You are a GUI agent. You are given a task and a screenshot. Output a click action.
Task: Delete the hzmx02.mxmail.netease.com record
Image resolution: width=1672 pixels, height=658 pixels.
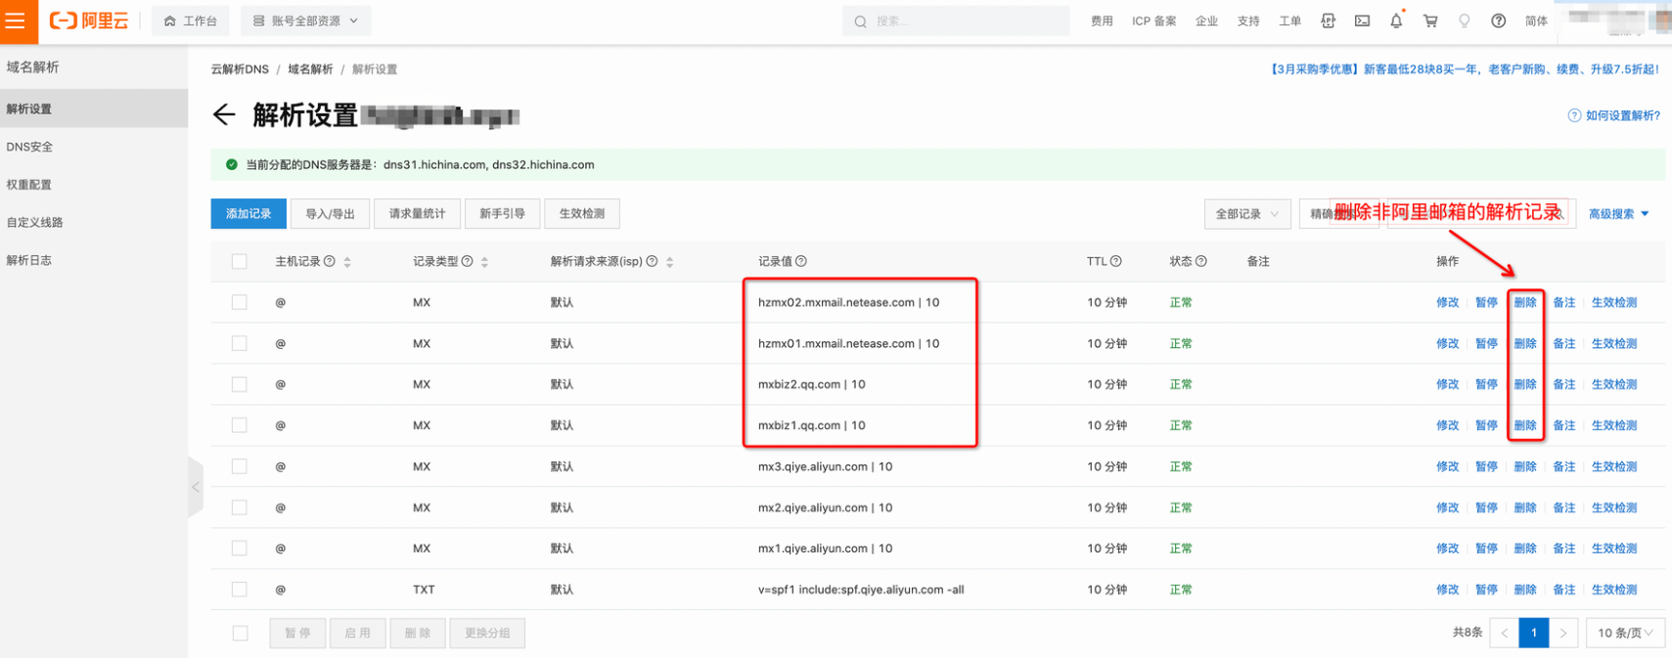click(1525, 302)
